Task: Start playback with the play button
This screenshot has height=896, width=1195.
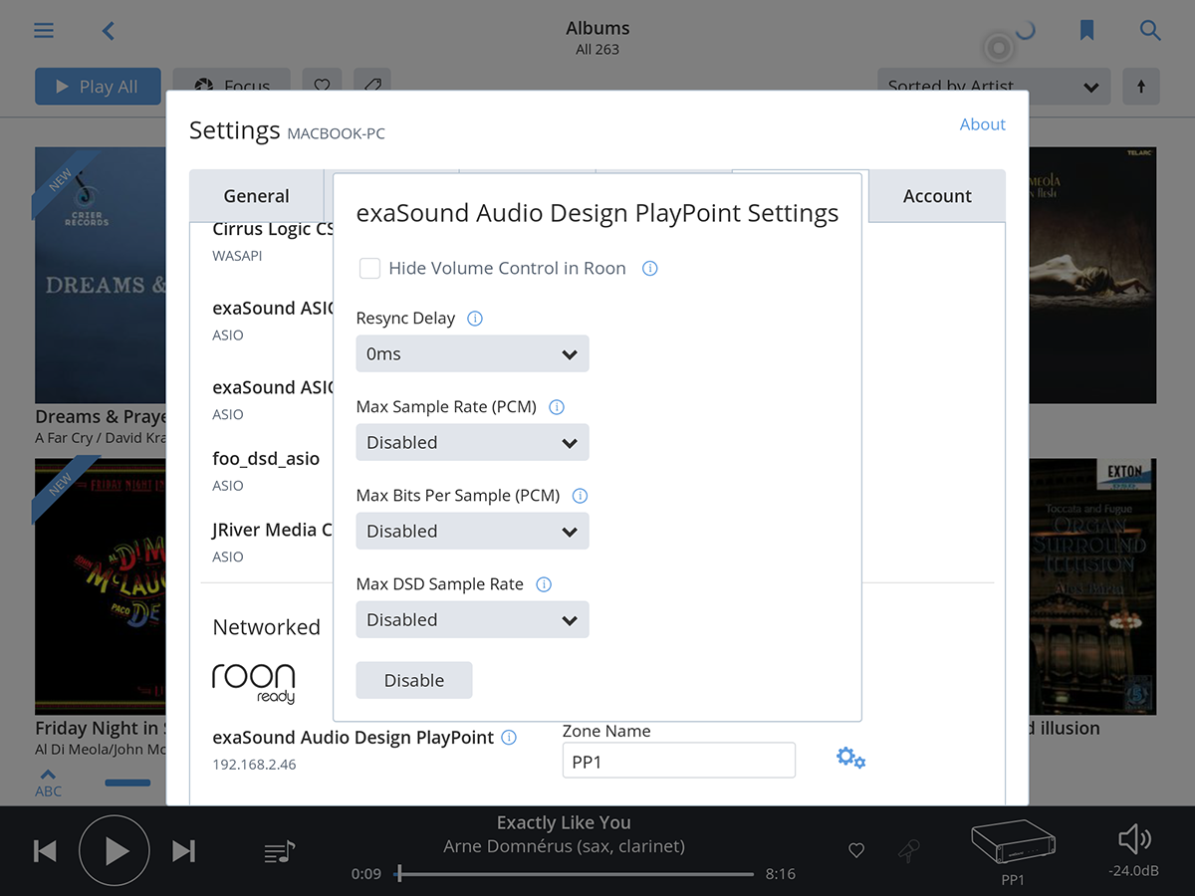Action: (115, 851)
